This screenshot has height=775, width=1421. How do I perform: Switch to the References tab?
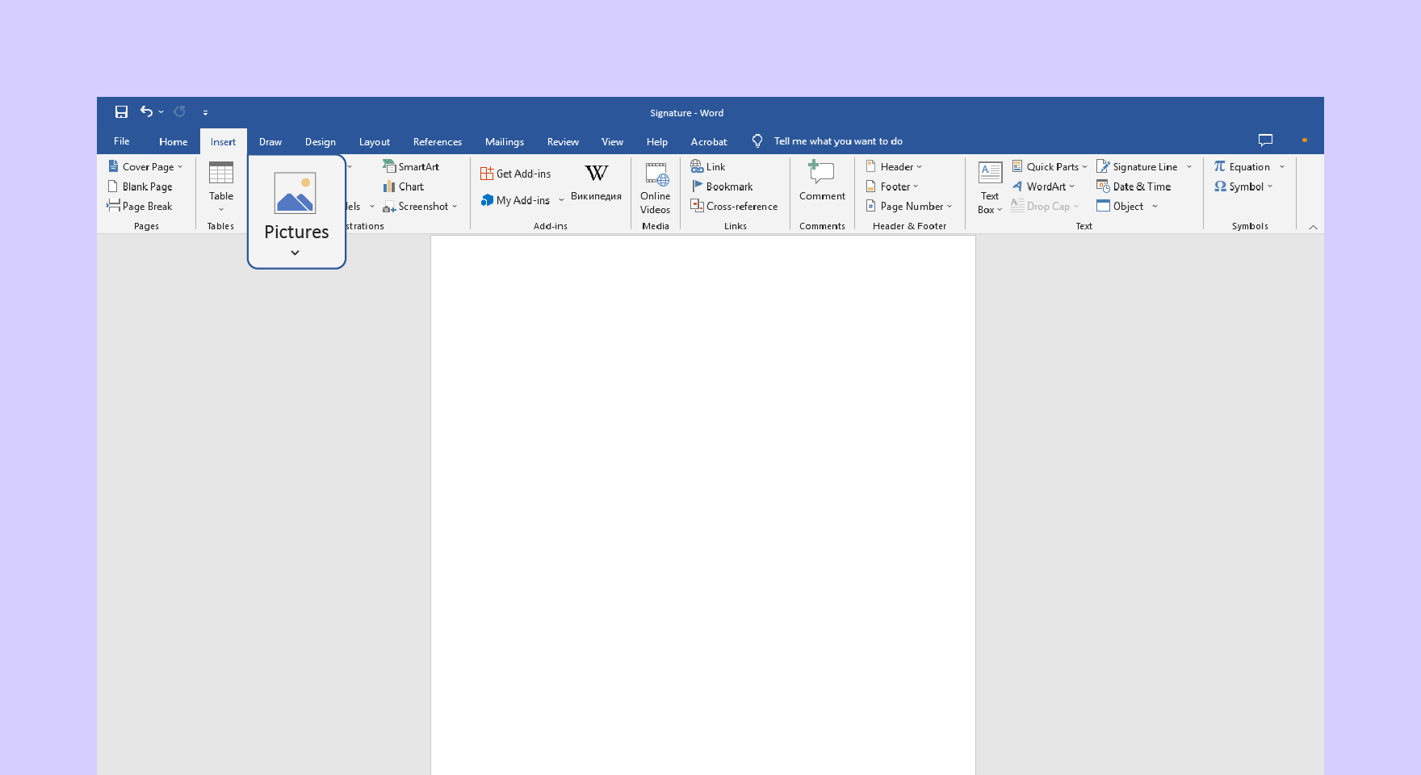pos(438,142)
